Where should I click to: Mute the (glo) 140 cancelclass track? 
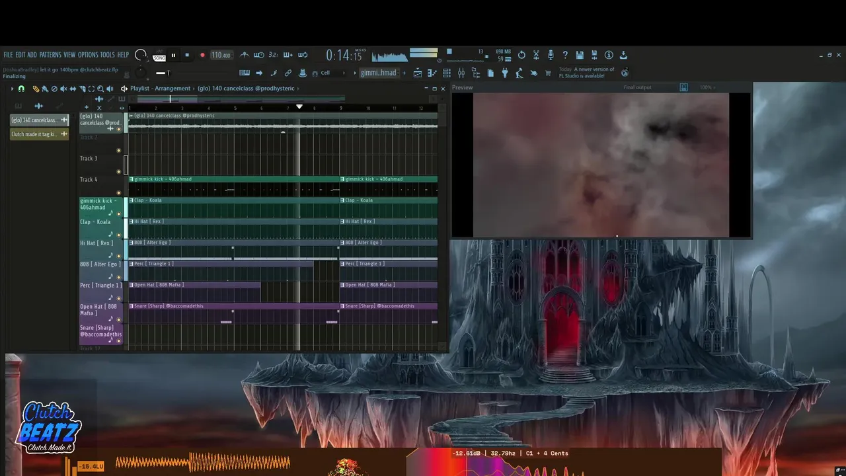click(x=119, y=129)
